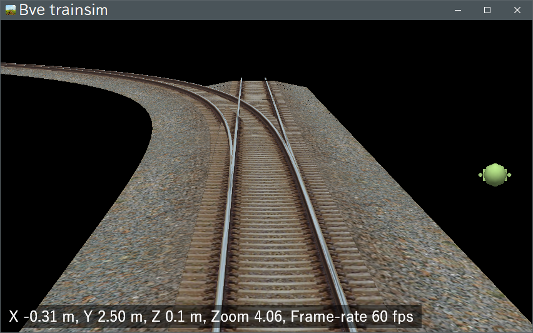Click the Y 2.50 m coordinate readout
Viewport: 533px width, 333px height.
point(113,317)
